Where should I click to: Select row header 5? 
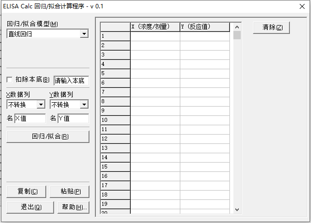(115, 74)
